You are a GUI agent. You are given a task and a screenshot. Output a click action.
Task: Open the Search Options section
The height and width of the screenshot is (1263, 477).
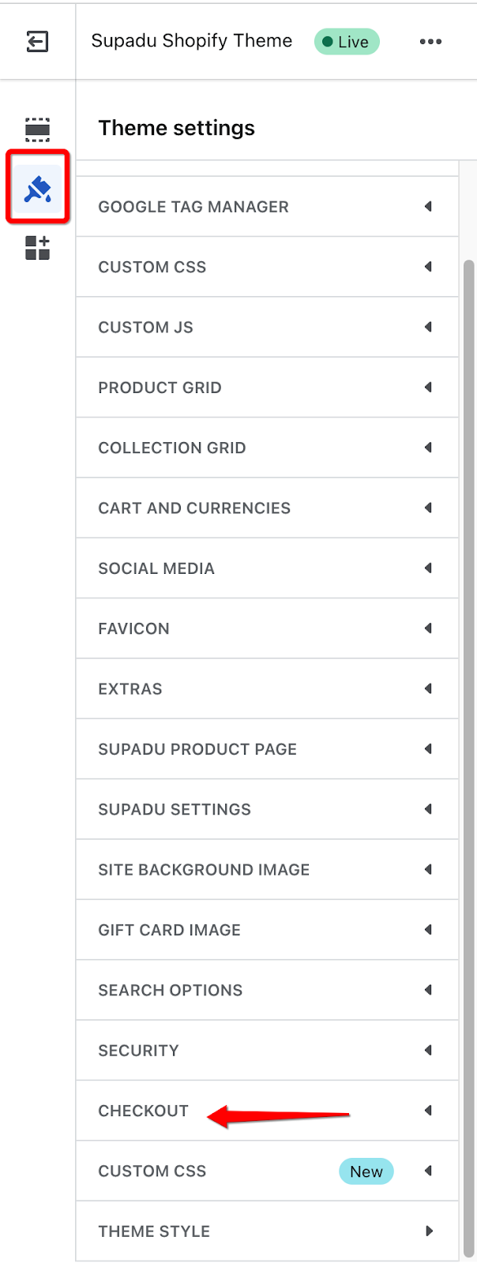click(x=267, y=990)
